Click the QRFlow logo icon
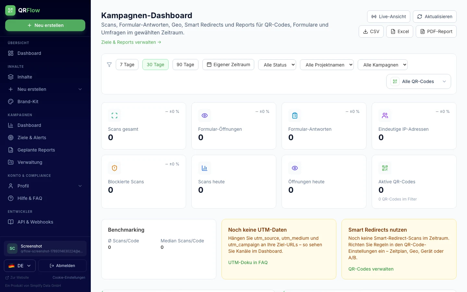This screenshot has width=467, height=292. [10, 10]
